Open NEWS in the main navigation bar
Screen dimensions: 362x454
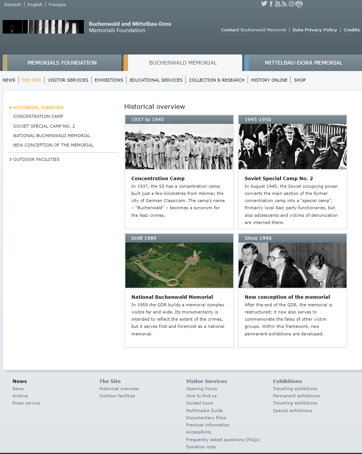tap(9, 80)
